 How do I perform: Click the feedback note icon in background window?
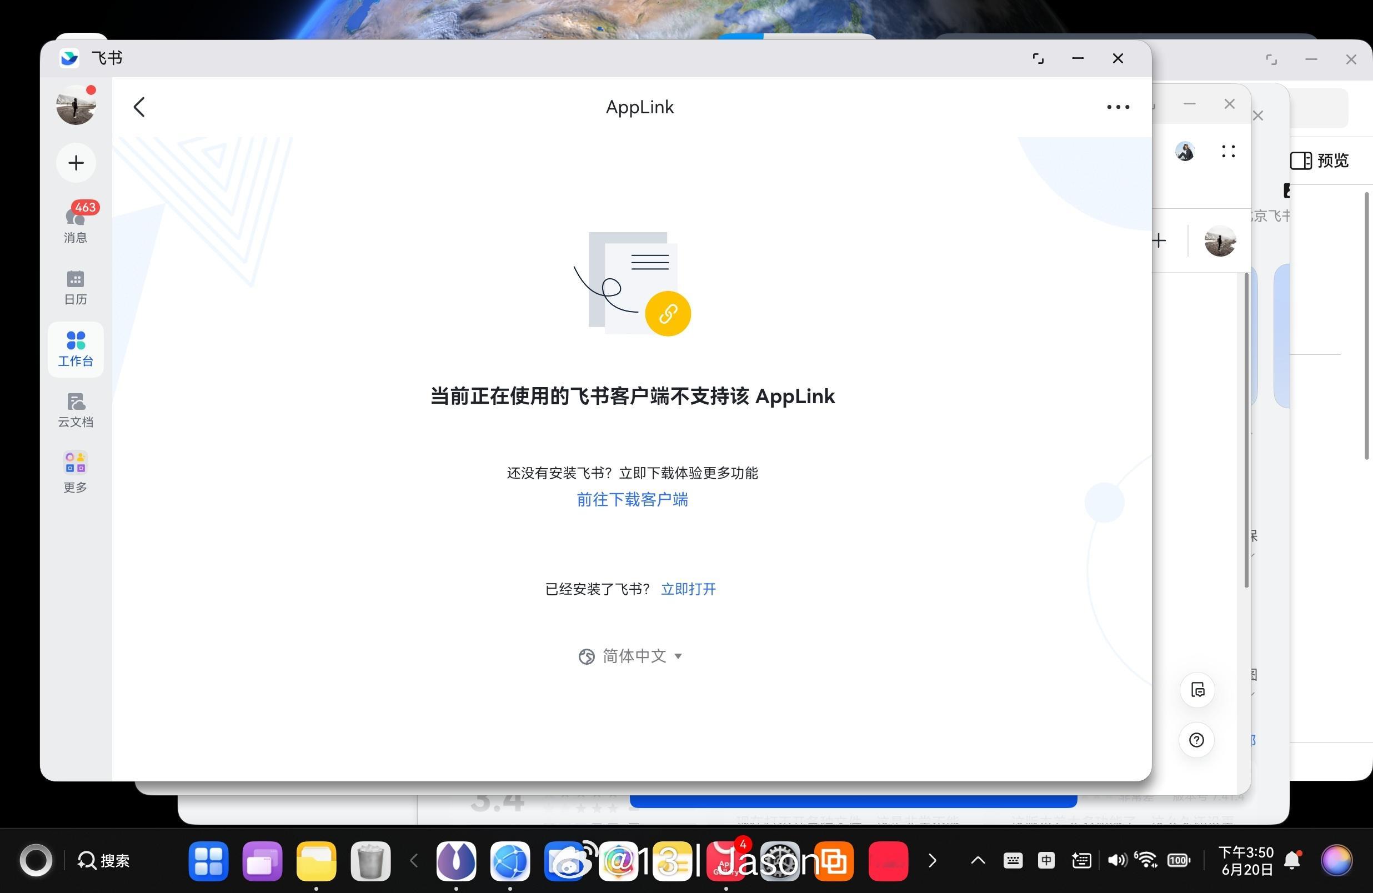1197,689
